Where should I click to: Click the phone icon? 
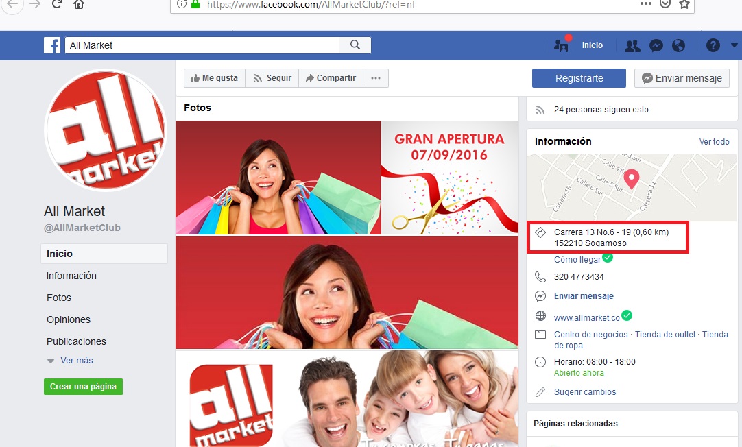pos(540,277)
